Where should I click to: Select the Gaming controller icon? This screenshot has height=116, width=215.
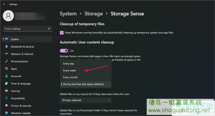coord(6,91)
